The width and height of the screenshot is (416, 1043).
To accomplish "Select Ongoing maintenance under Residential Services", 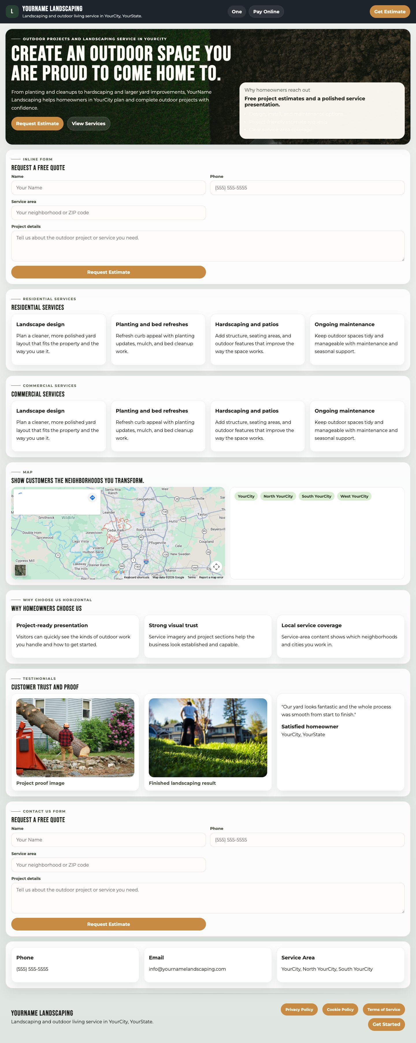I will click(x=357, y=339).
